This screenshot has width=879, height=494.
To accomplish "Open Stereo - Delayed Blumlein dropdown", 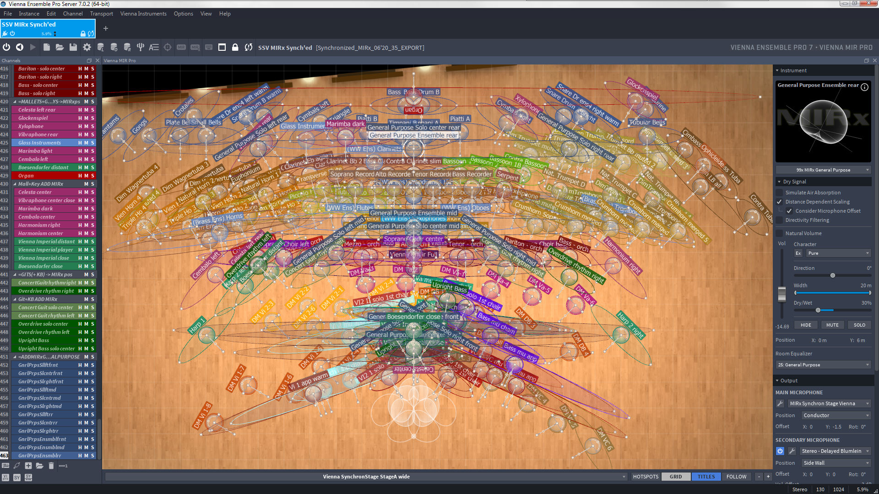I will [x=836, y=451].
